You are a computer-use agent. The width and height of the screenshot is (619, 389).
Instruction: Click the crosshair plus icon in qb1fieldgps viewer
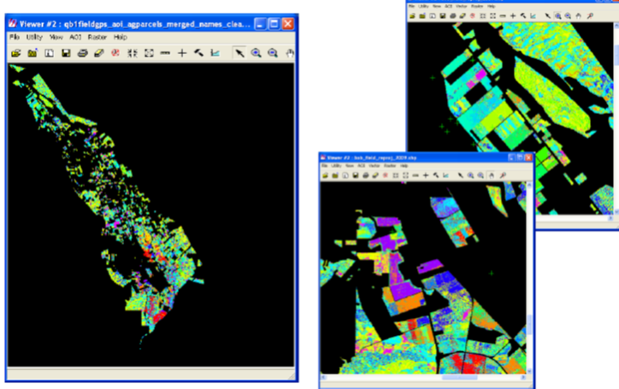182,53
